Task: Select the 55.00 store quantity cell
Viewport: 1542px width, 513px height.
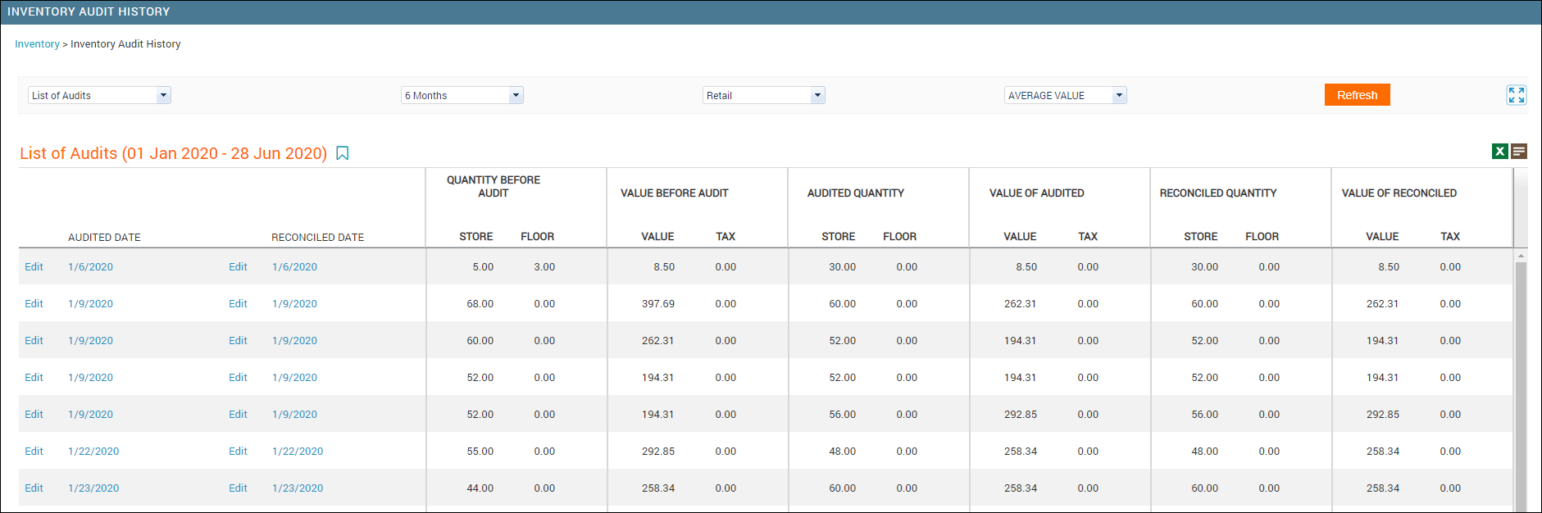Action: point(480,451)
